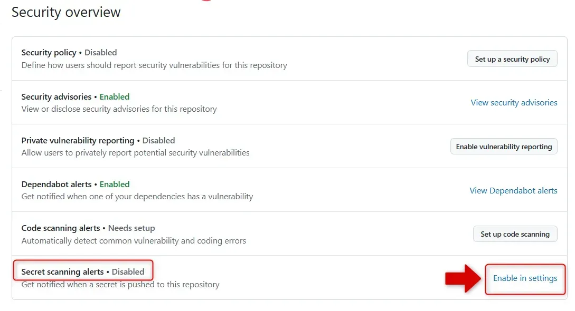Select the Security policy row title
The image size is (575, 311).
click(49, 53)
